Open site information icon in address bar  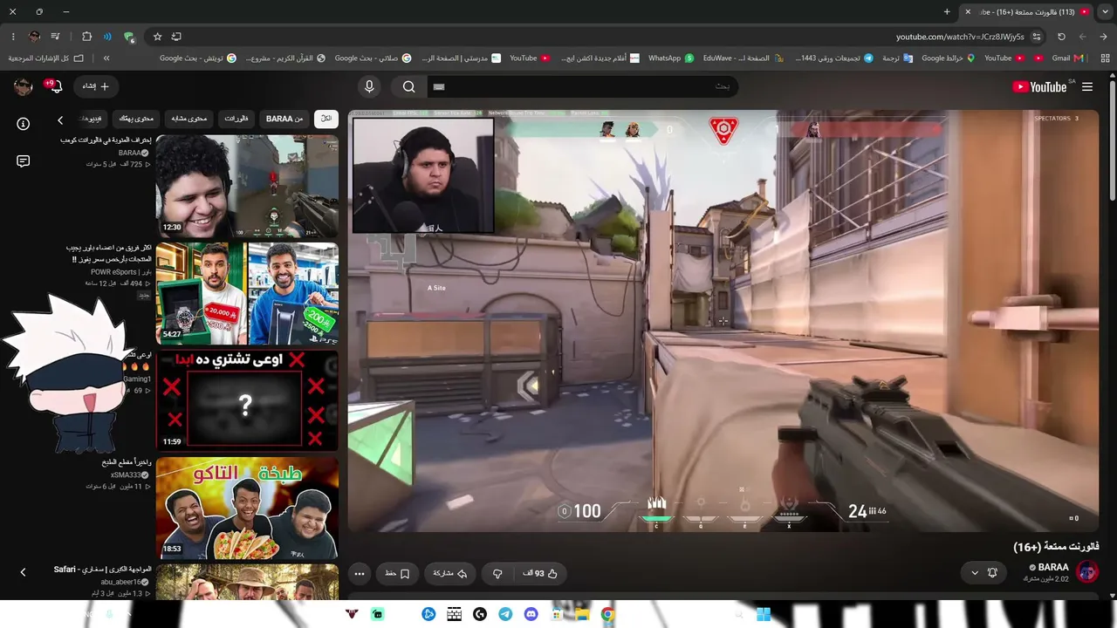[1037, 37]
